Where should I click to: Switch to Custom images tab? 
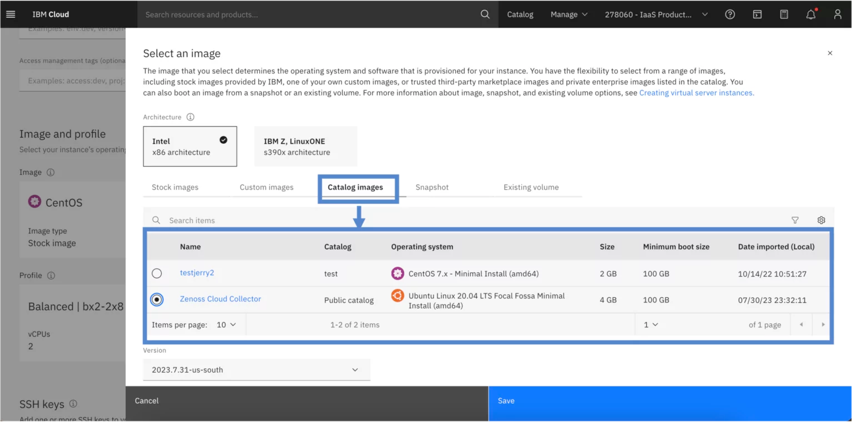coord(266,187)
